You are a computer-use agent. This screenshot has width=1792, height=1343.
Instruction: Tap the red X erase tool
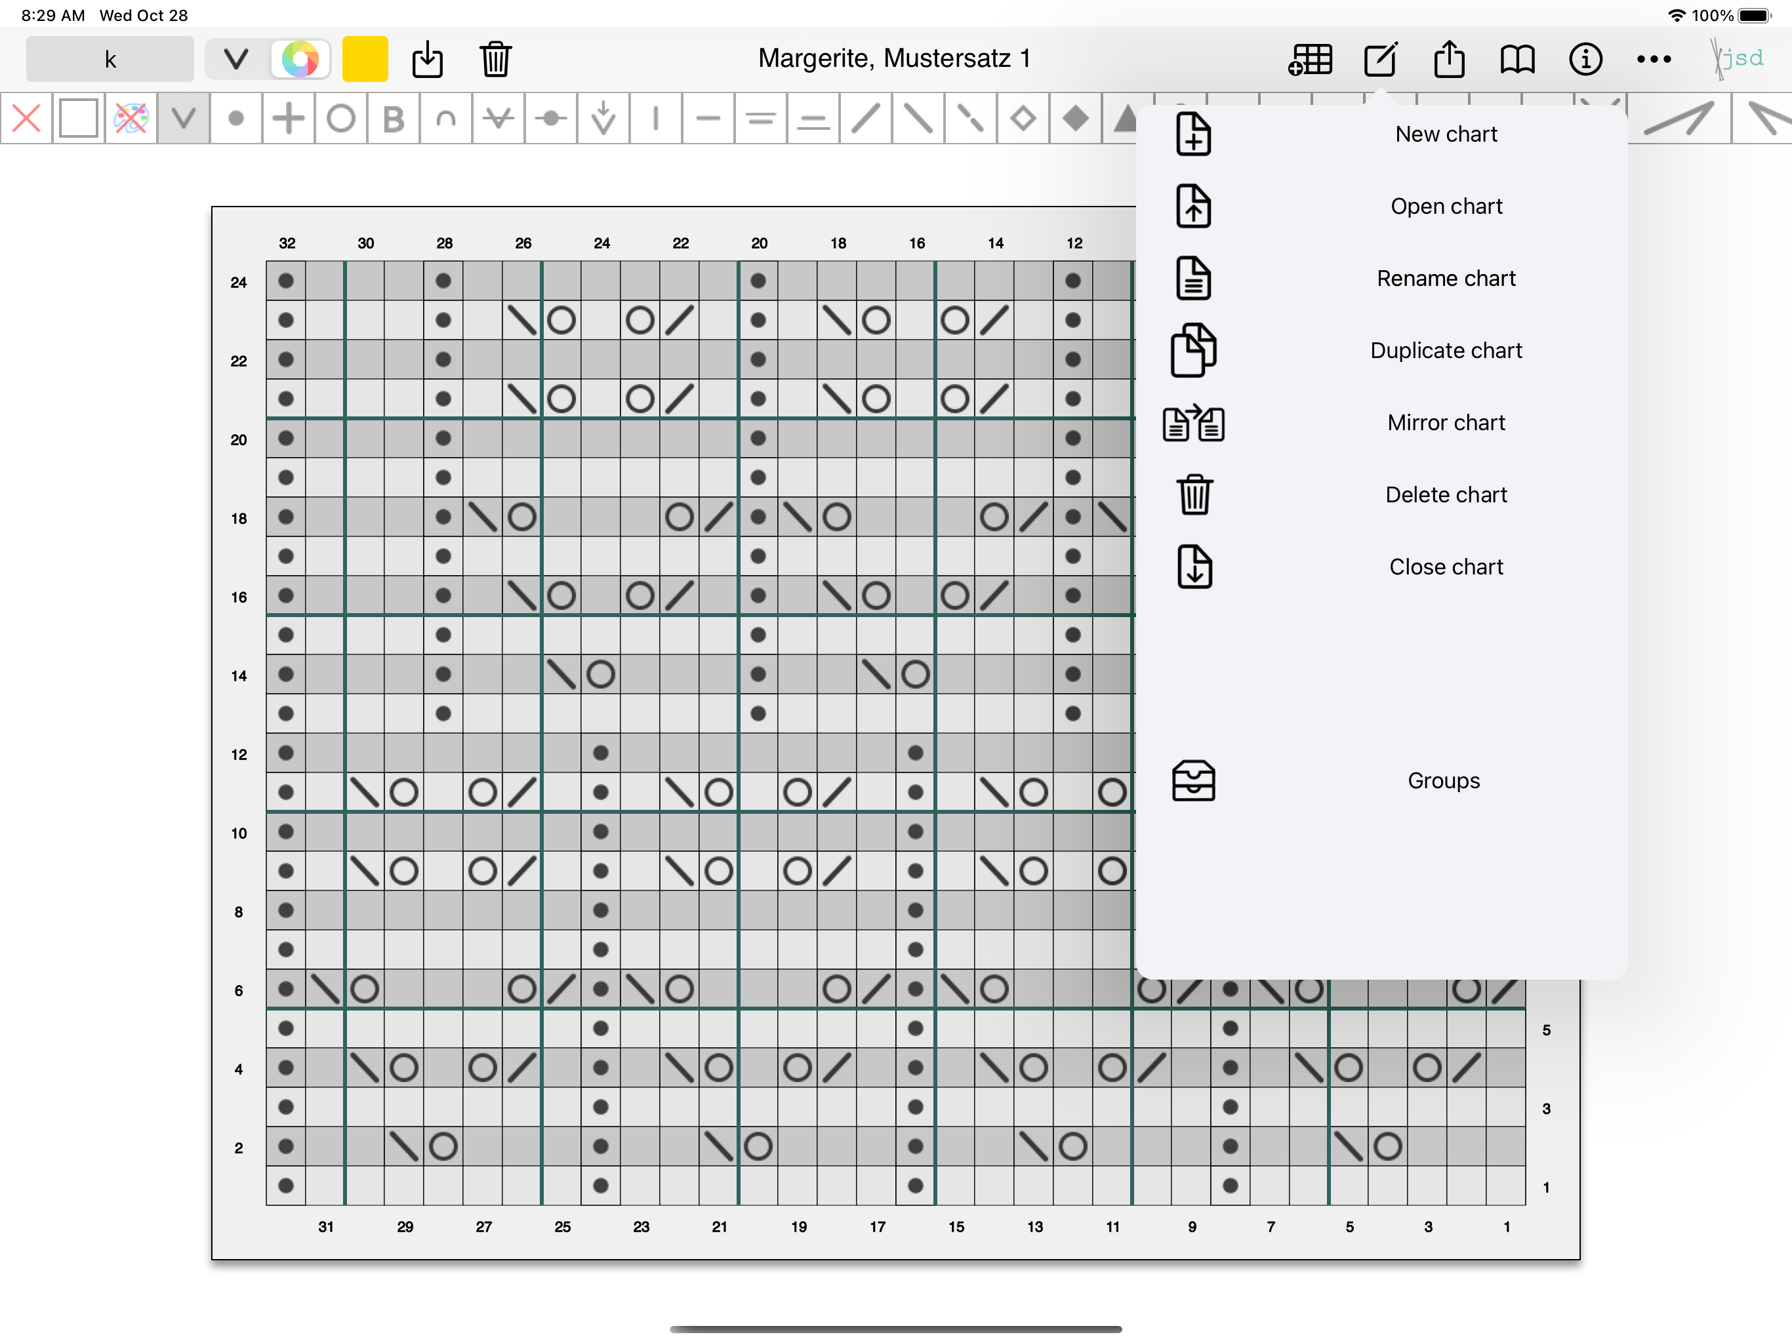point(27,119)
